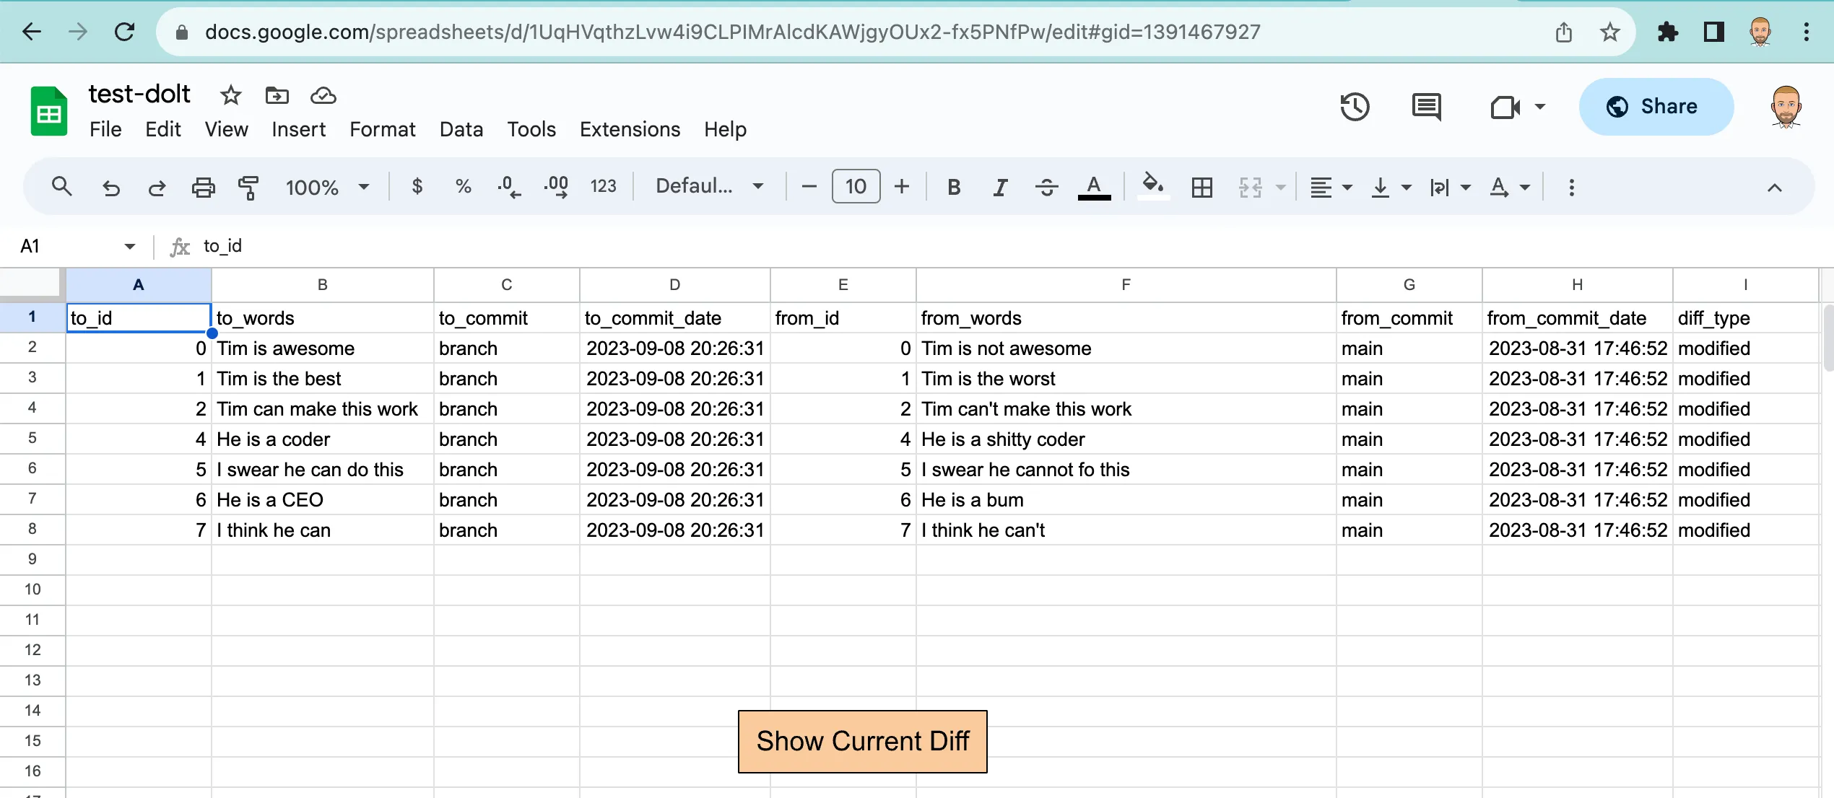Screen dimensions: 1834x798
Task: Expand the font selection dropdown
Action: tap(757, 185)
